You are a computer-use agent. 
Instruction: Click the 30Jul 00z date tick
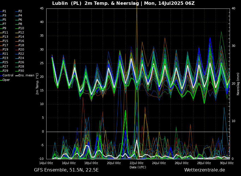227,163
